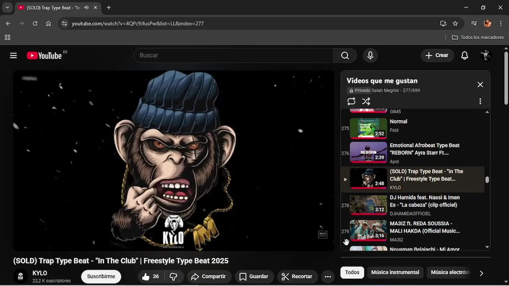Click the video player area

point(173,160)
